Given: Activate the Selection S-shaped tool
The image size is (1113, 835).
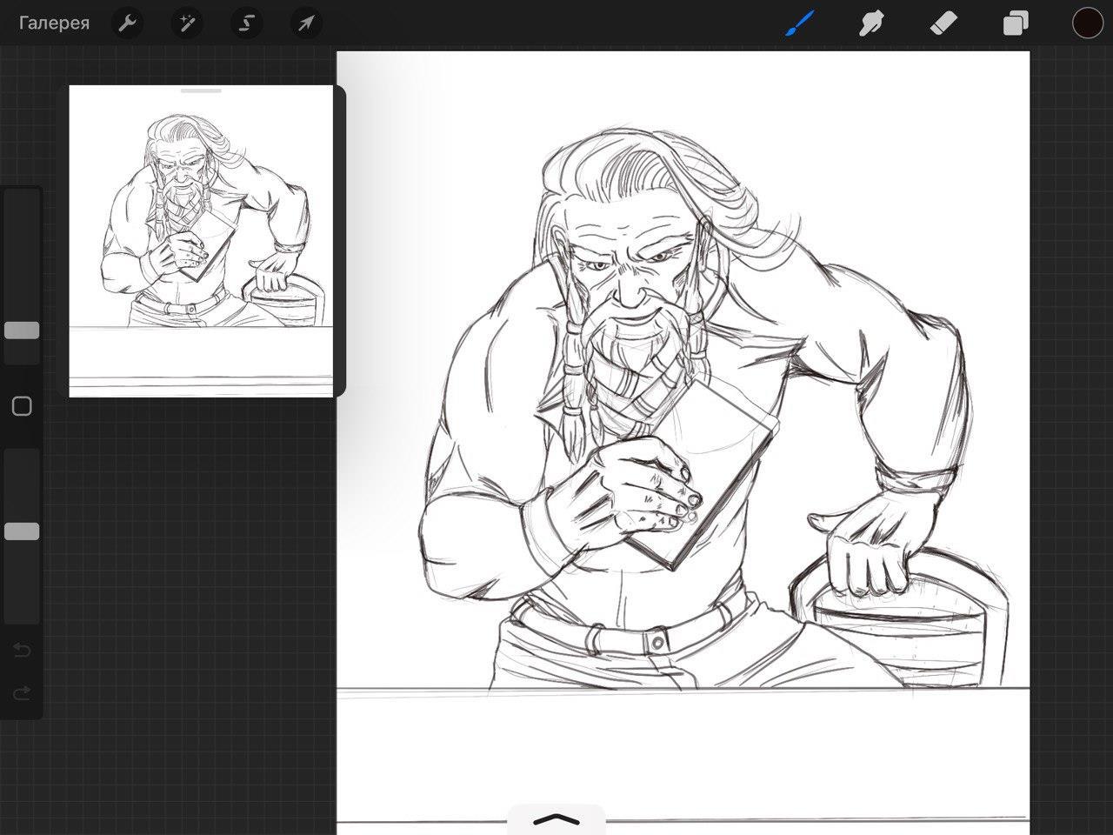Looking at the screenshot, I should point(246,23).
